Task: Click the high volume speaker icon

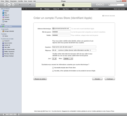Action: coord(30,5)
